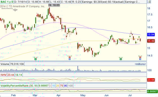Click the VolatilityPercentileRank study label
Screen dimensions: 158x97
coord(19,86)
